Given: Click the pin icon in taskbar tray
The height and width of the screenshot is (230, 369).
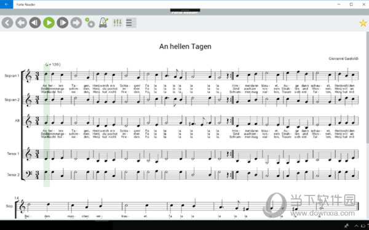Looking at the screenshot, I should [347, 226].
